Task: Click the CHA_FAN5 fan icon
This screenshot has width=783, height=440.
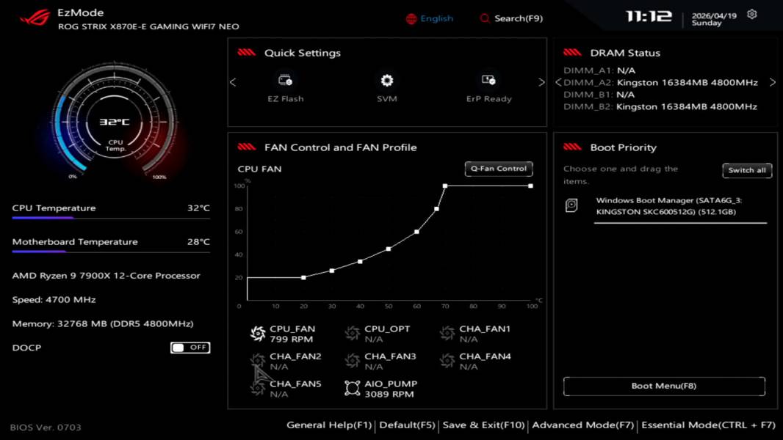Action: click(258, 388)
